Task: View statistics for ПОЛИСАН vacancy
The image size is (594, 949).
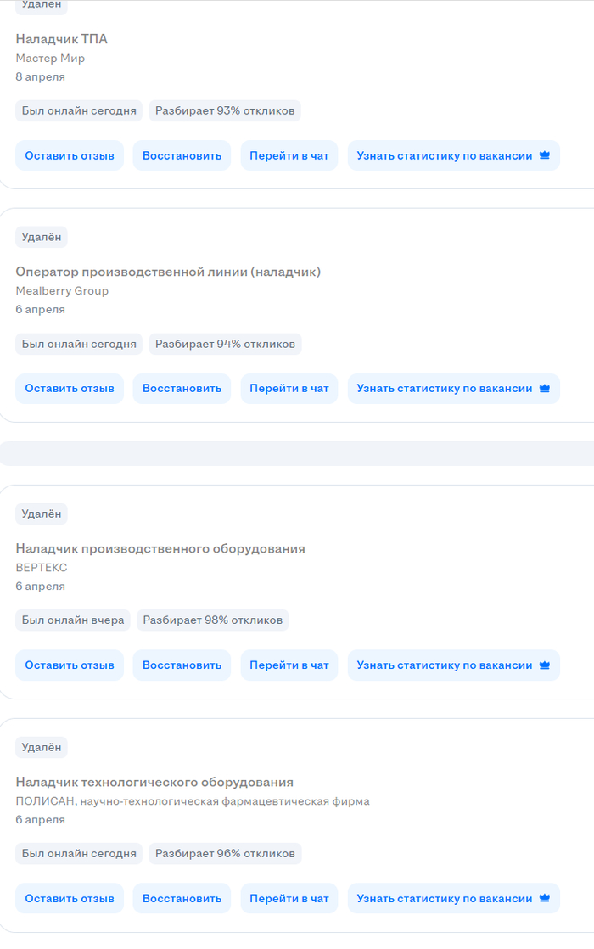Action: click(x=454, y=899)
